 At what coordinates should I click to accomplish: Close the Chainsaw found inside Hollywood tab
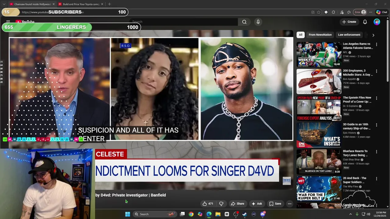[x=54, y=4]
